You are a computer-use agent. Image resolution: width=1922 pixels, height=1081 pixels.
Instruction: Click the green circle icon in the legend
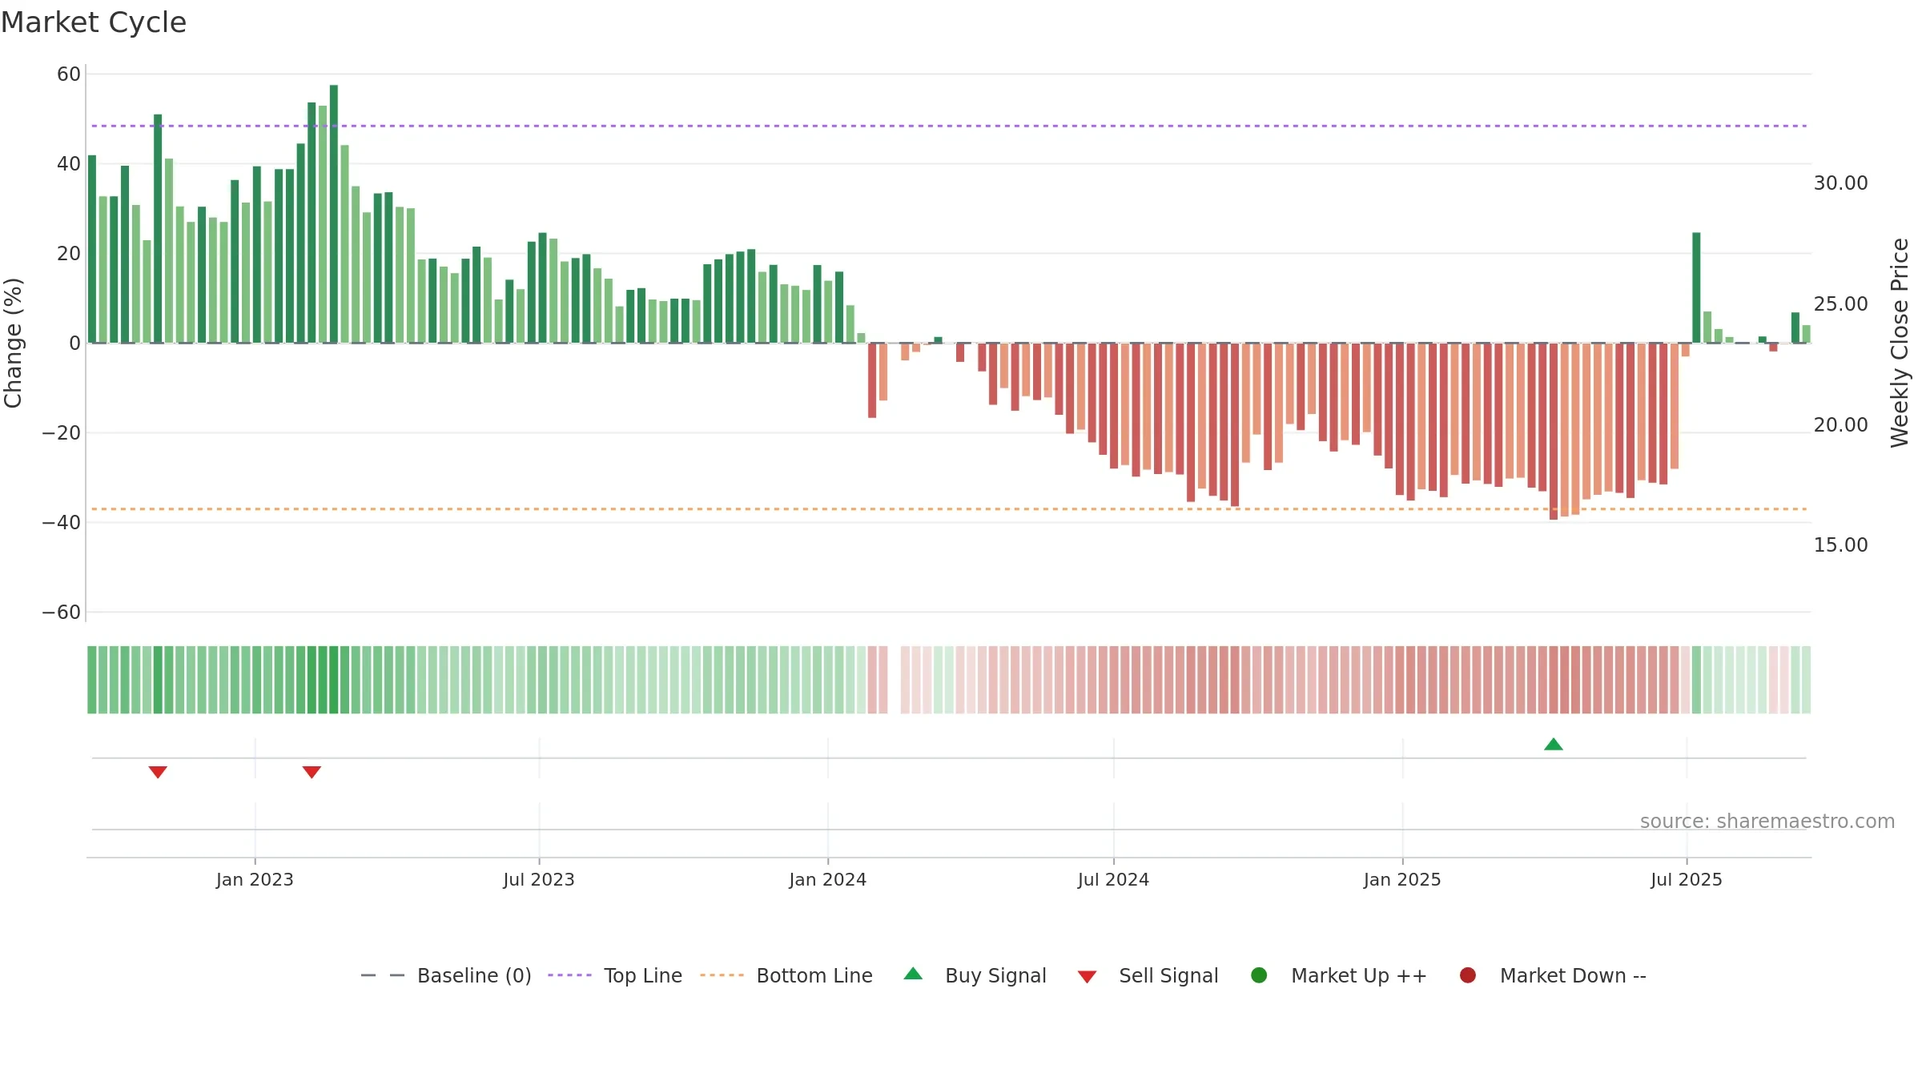click(x=1259, y=975)
